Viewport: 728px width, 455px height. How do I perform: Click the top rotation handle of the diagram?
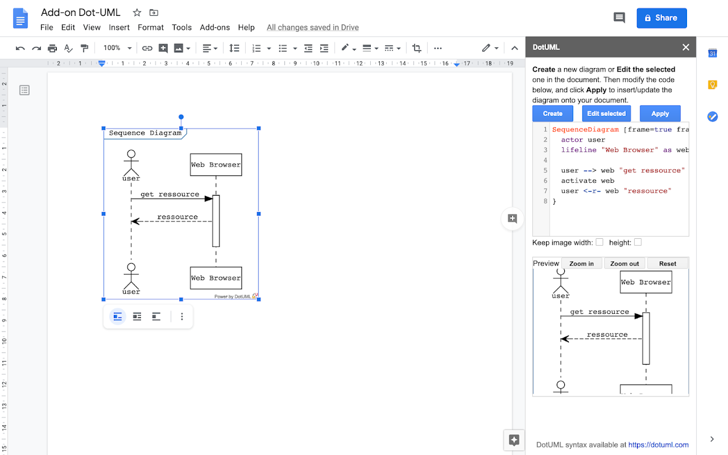click(181, 117)
